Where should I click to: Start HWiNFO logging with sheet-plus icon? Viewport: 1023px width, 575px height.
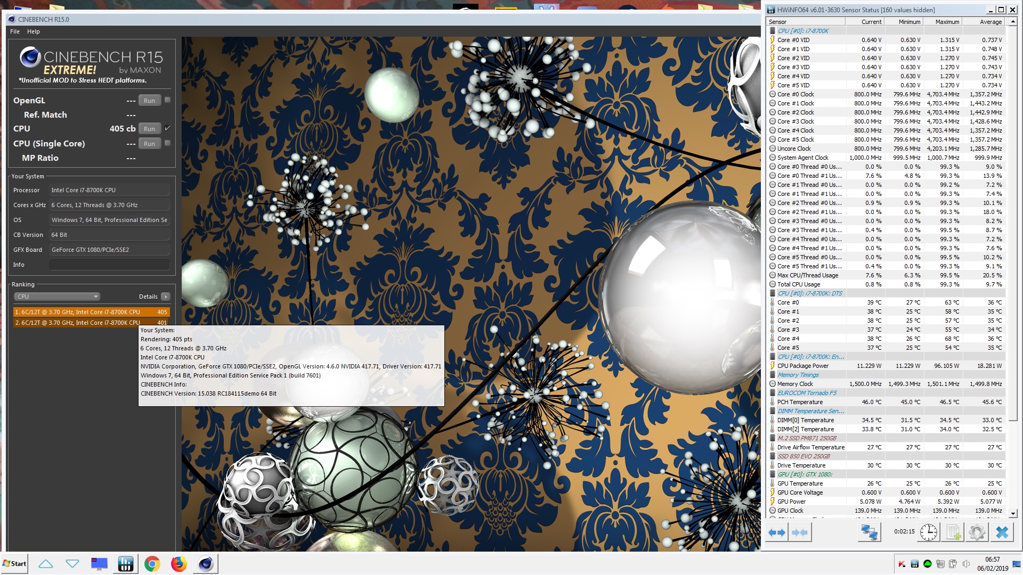coord(953,532)
